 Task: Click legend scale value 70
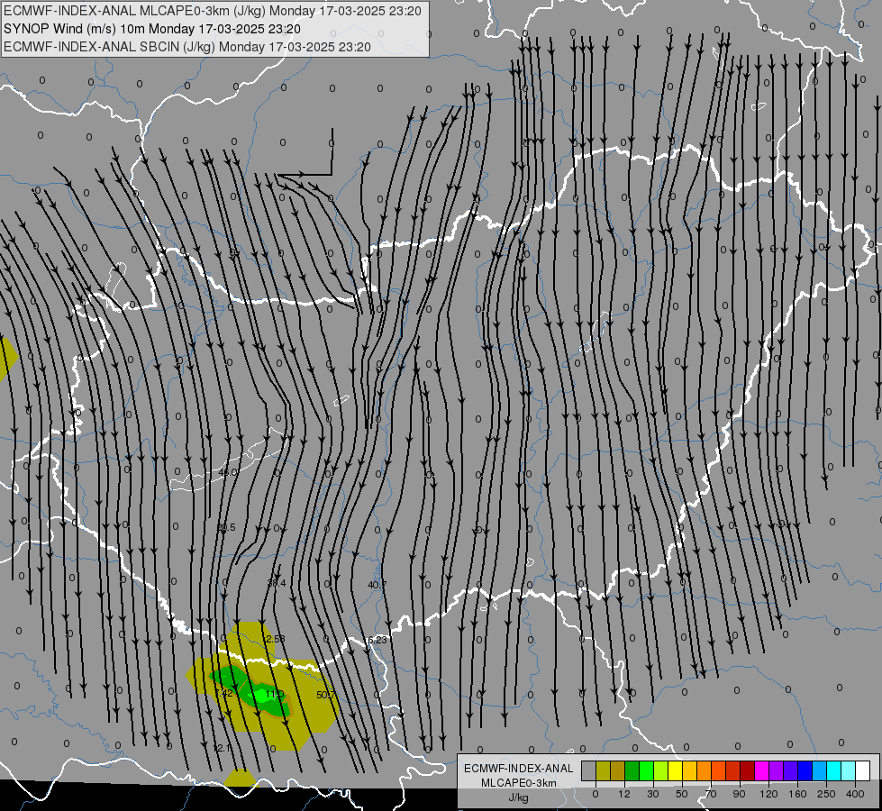[x=711, y=794]
